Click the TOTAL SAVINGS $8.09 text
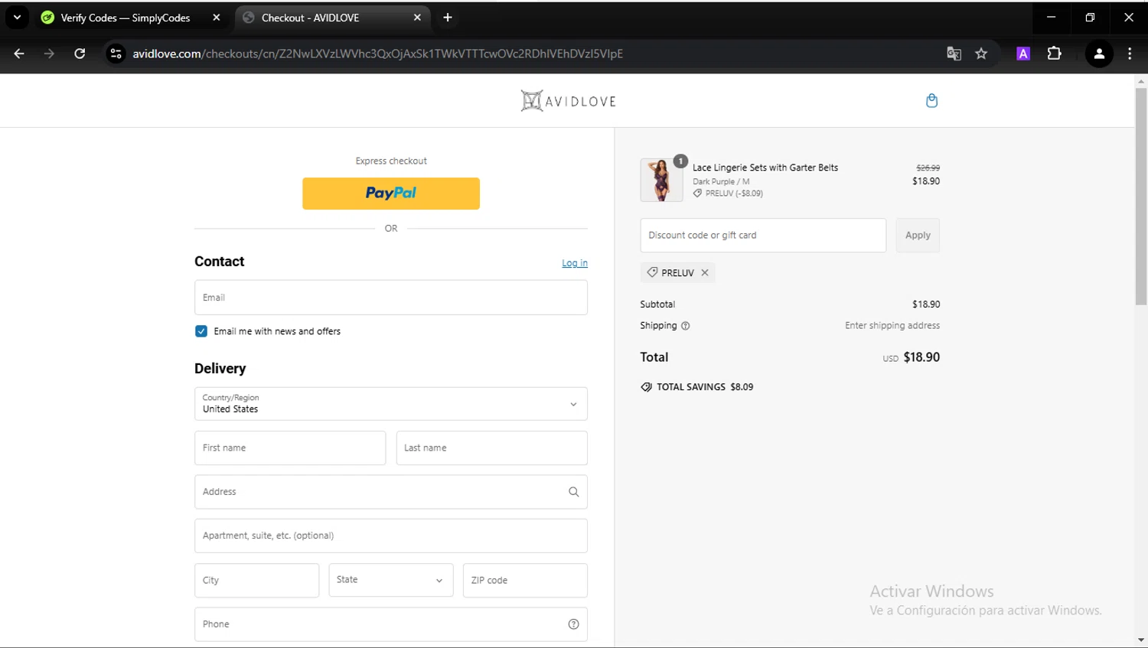The height and width of the screenshot is (648, 1148). pos(705,387)
